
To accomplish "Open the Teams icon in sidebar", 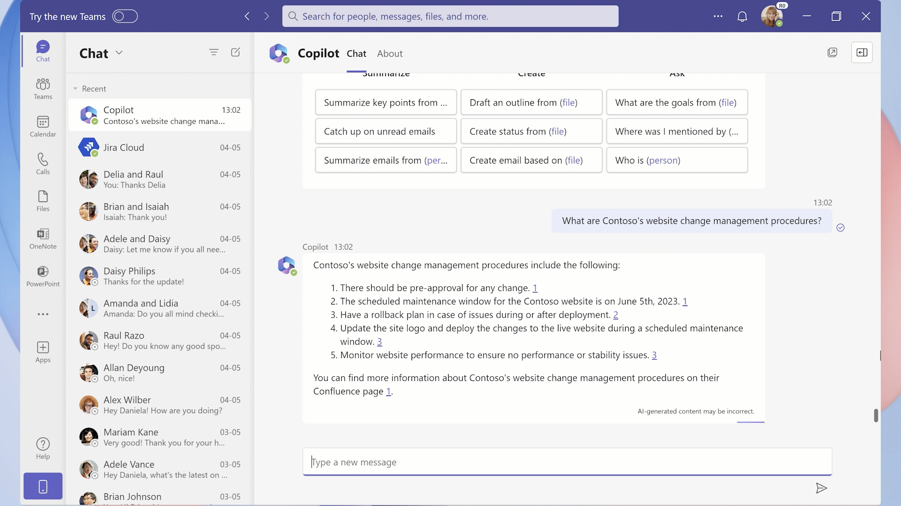I will point(43,89).
